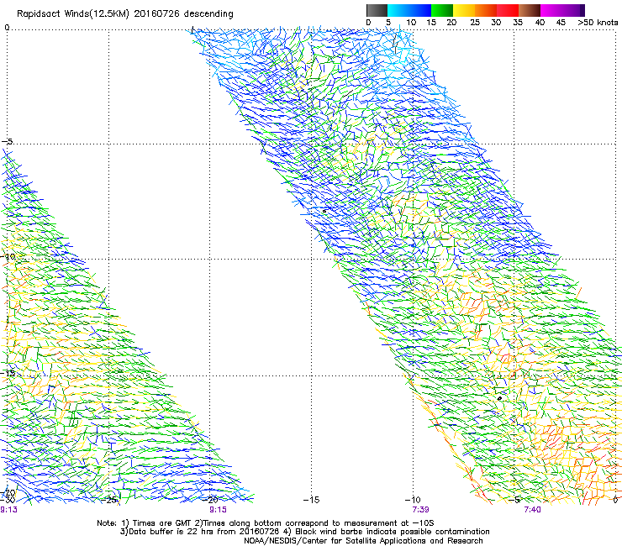Click the gray 0-5 knots color segment

point(377,10)
